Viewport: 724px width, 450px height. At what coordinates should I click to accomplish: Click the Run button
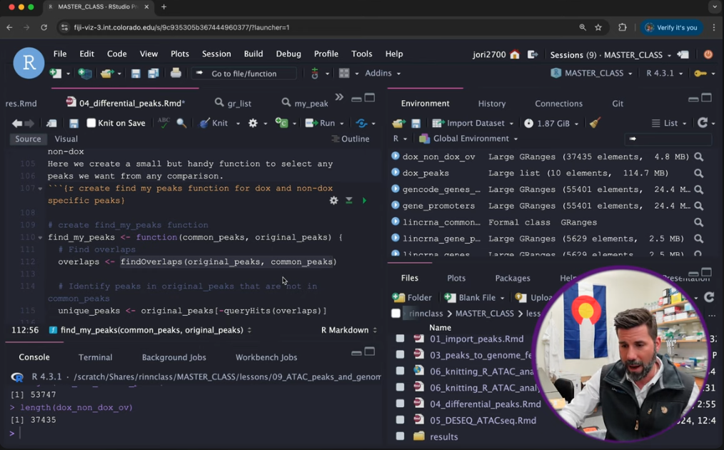coord(322,124)
